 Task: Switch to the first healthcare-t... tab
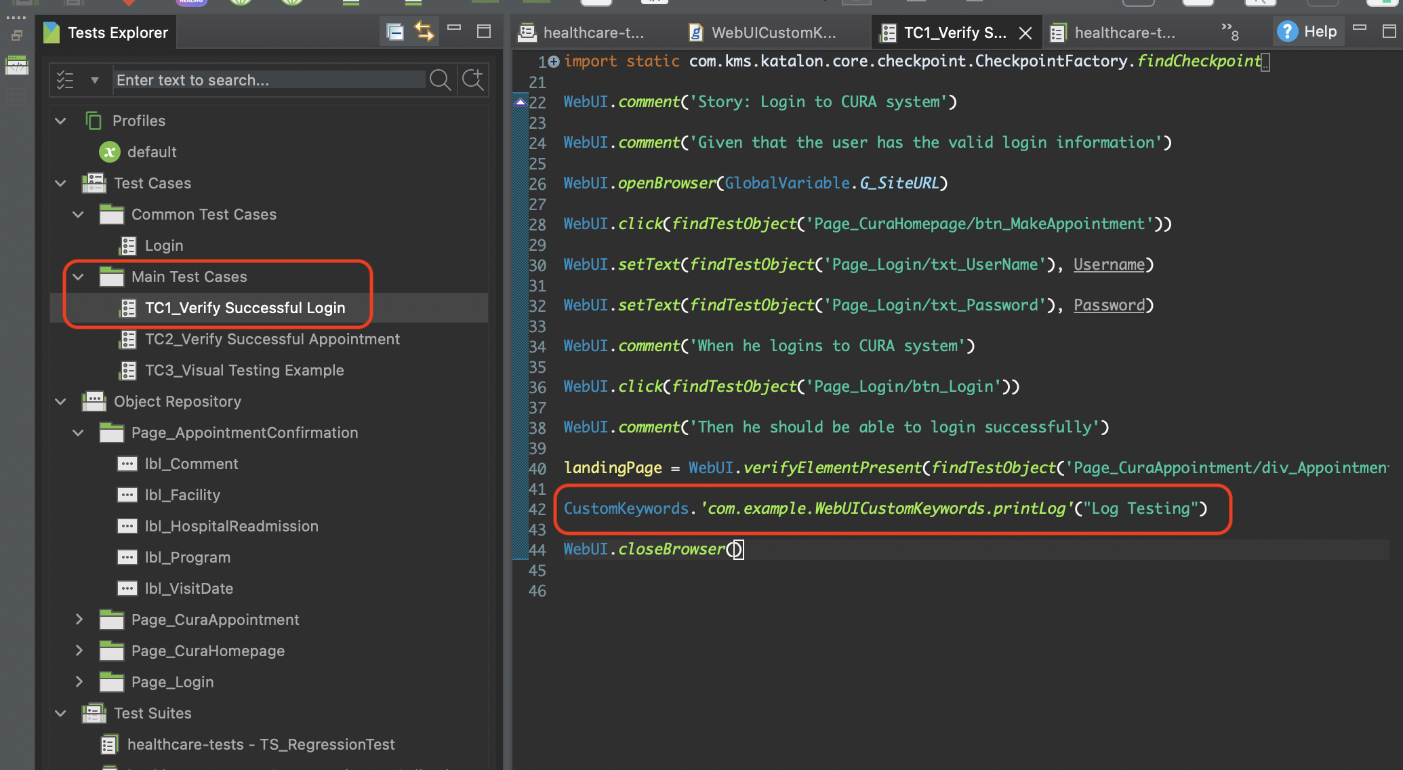[x=583, y=33]
